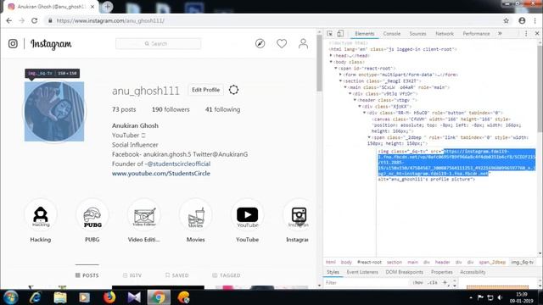Open the Event Listeners pane tab

[362, 272]
